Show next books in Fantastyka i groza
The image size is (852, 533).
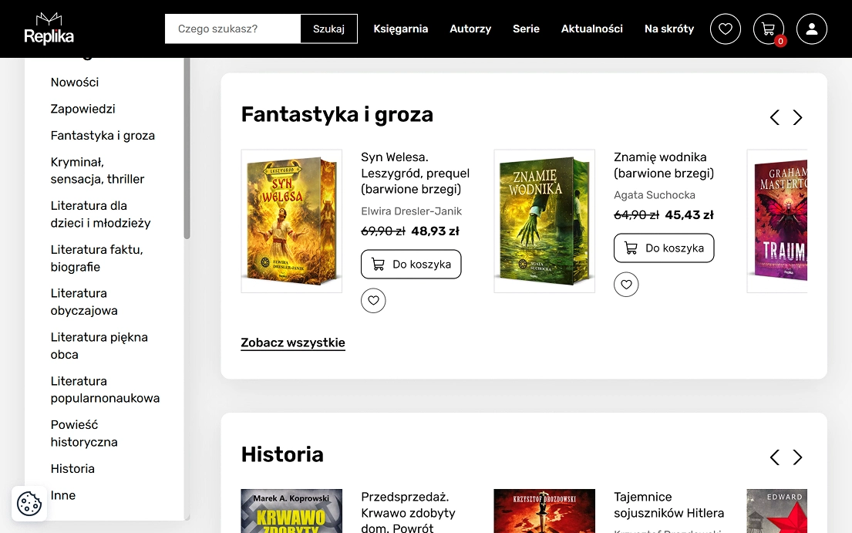[x=797, y=117]
